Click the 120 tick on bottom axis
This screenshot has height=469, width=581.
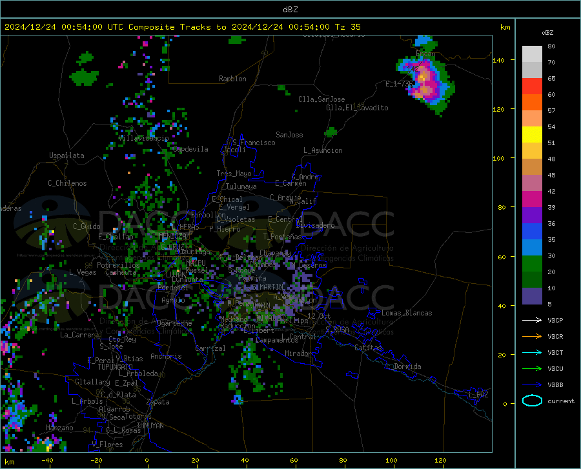pos(440,460)
